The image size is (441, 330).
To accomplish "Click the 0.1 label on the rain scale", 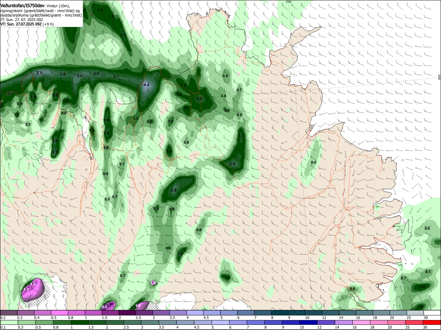I will (3, 327).
